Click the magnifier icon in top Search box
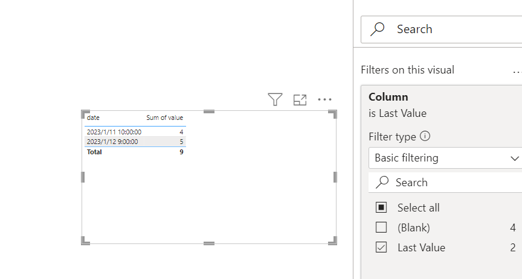This screenshot has width=522, height=279. [x=377, y=29]
